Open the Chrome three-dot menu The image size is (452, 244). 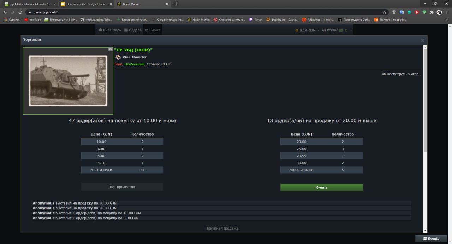(x=447, y=12)
